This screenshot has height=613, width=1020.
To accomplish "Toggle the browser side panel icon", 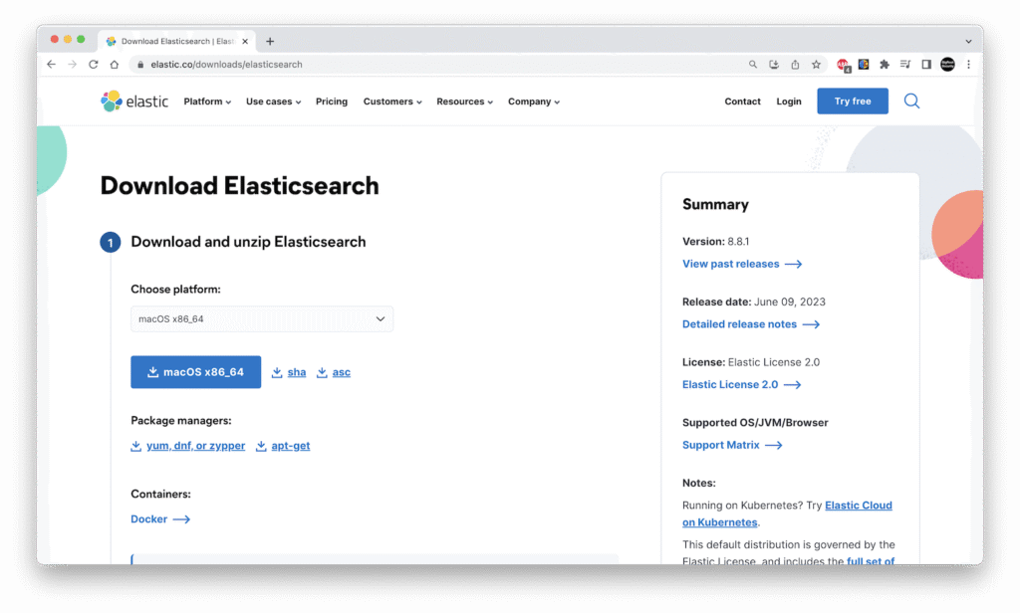I will tap(926, 65).
